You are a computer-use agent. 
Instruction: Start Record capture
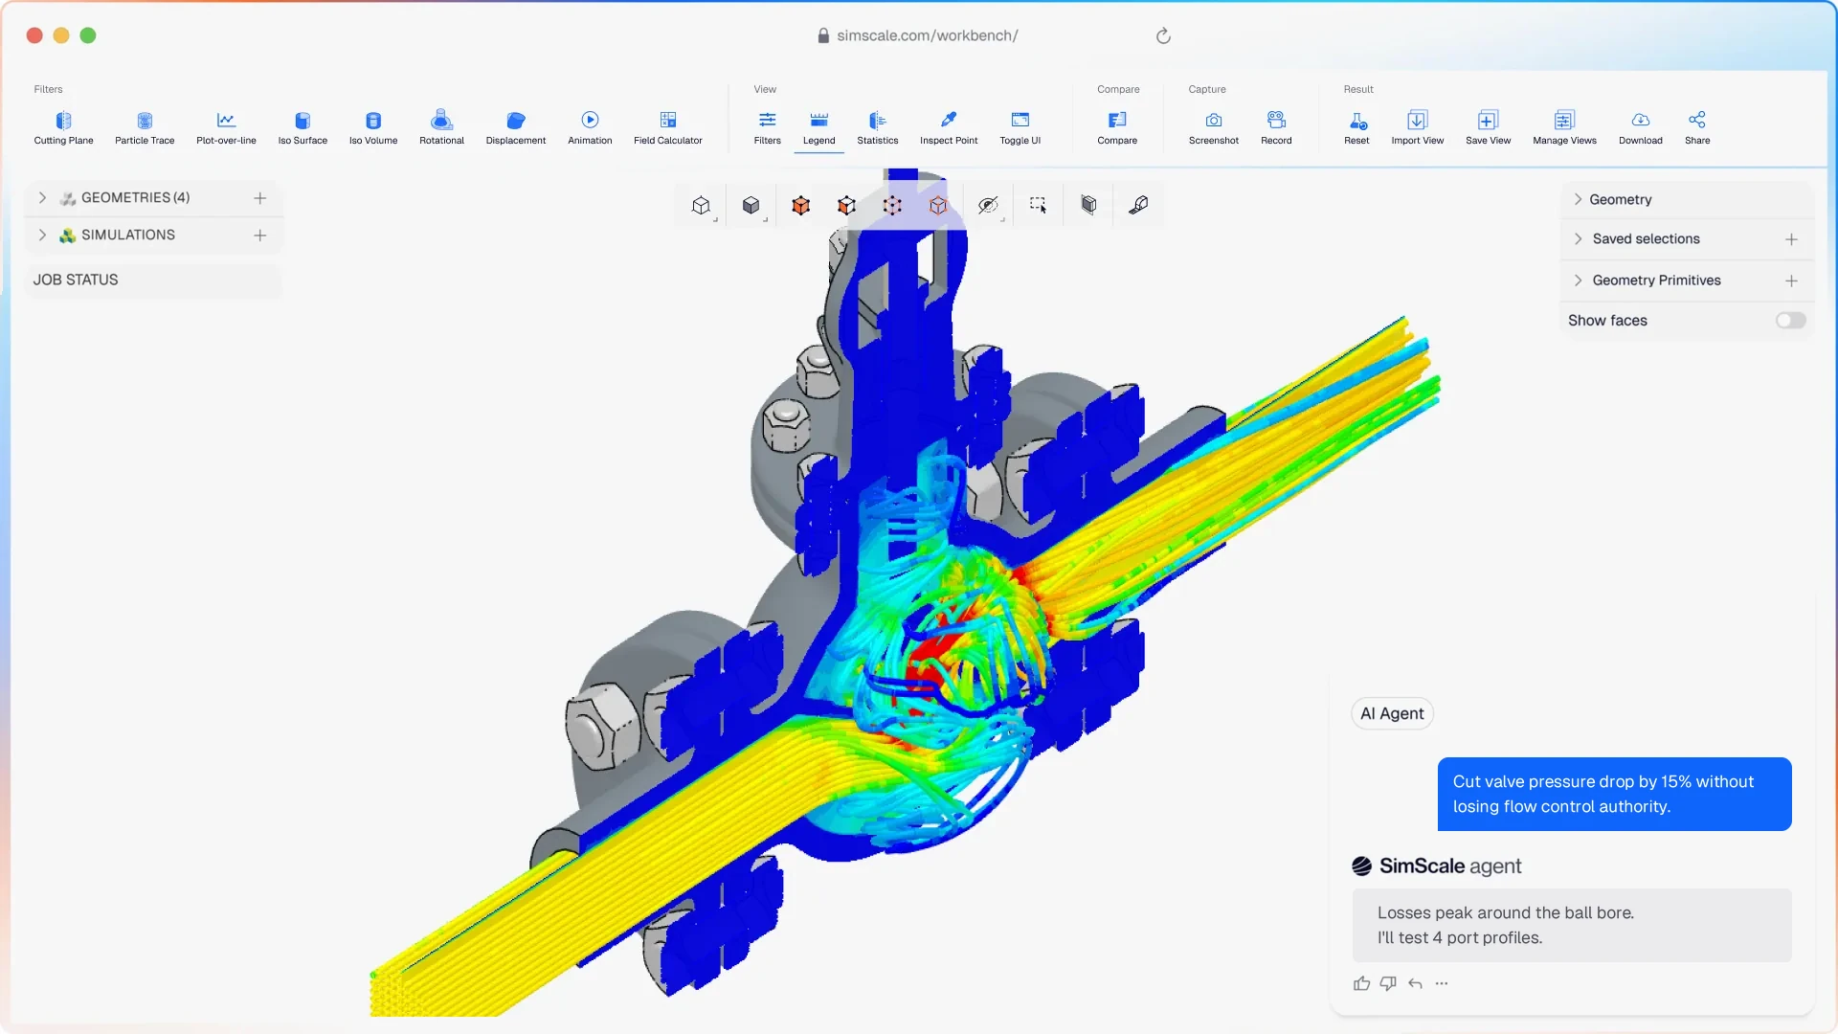coord(1276,127)
